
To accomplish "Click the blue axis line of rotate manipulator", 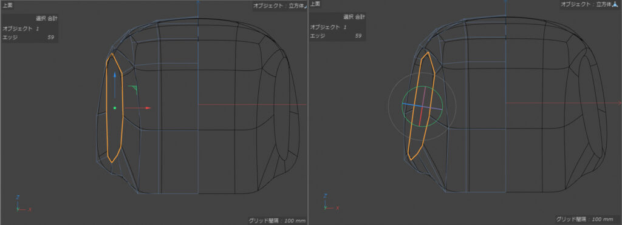I will 412,104.
